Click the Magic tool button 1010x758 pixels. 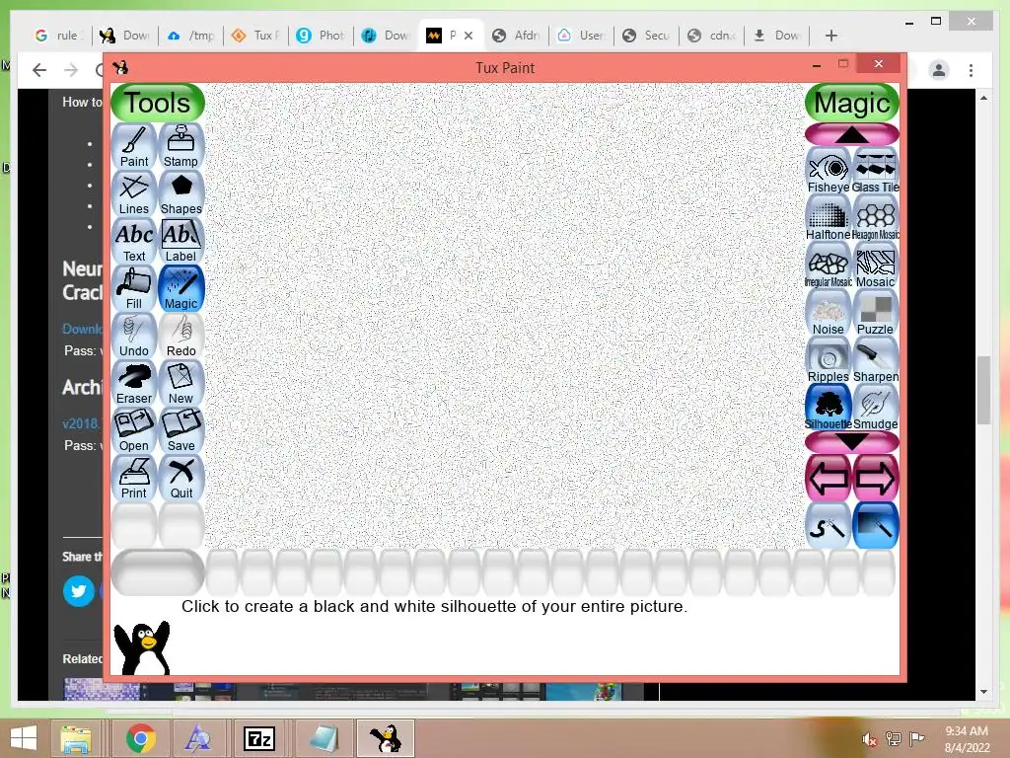click(x=181, y=289)
